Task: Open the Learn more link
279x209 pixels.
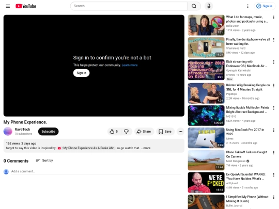Action: point(130,65)
